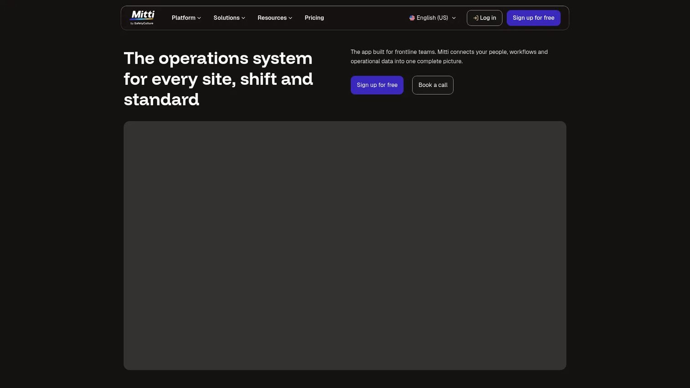
Task: Click the US flag language icon
Action: pos(412,18)
